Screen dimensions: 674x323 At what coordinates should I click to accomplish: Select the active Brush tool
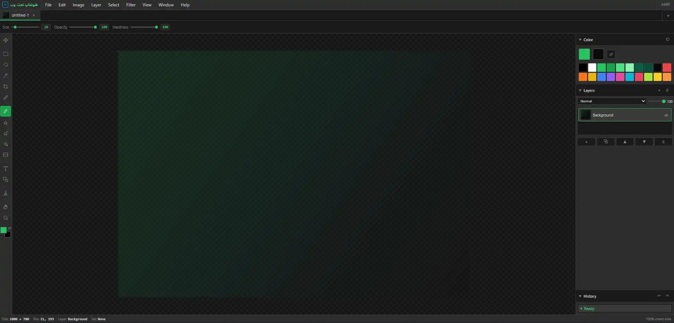[x=6, y=111]
